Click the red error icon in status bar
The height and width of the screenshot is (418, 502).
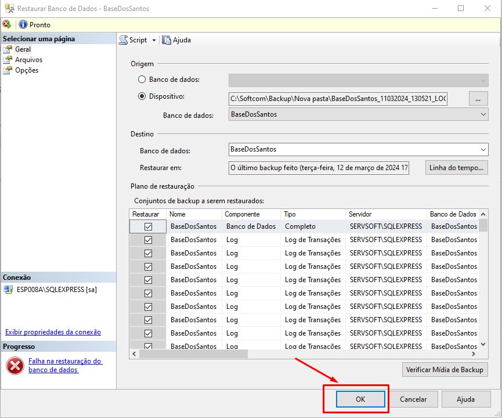pos(6,24)
